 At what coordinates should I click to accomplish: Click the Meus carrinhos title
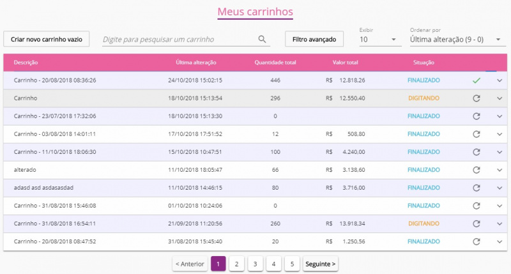click(x=255, y=11)
